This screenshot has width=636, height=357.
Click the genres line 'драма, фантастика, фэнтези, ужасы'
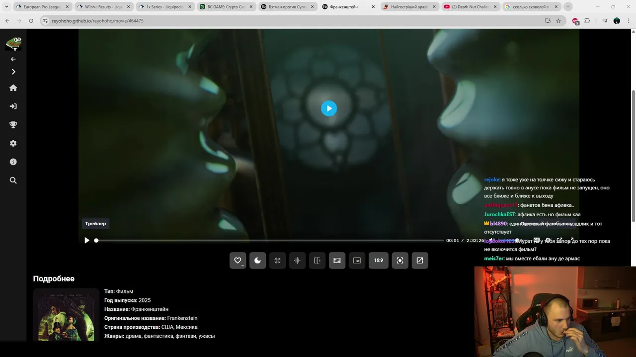point(170,336)
